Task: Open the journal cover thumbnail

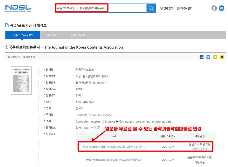Action: [21, 81]
